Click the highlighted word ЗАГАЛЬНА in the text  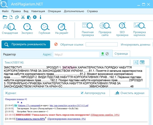(x=70, y=67)
